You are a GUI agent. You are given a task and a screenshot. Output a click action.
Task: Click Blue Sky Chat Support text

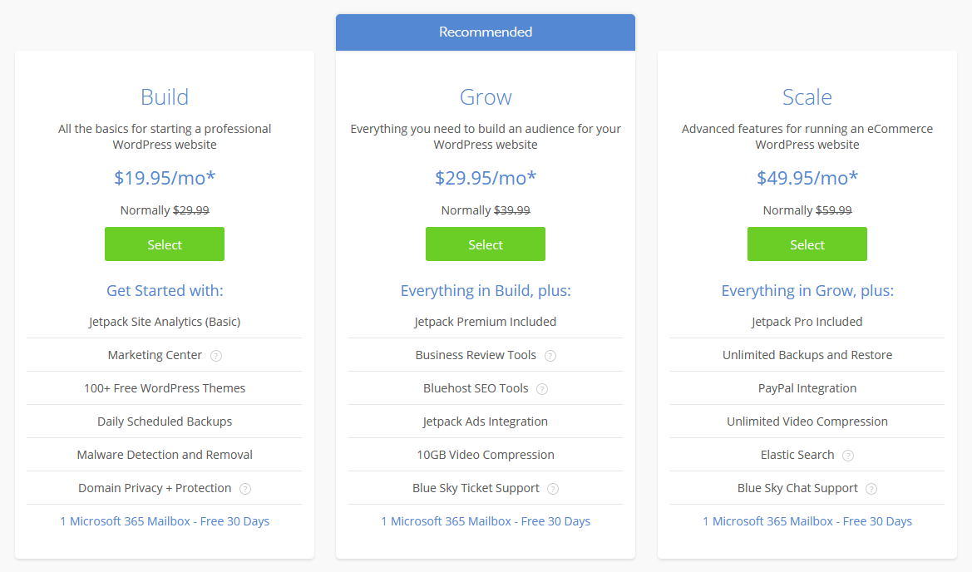tap(797, 488)
